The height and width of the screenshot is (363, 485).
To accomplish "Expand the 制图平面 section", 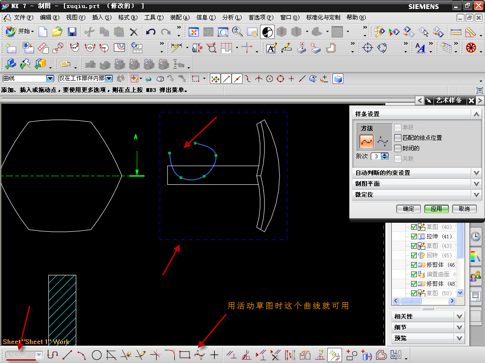I will tap(476, 184).
